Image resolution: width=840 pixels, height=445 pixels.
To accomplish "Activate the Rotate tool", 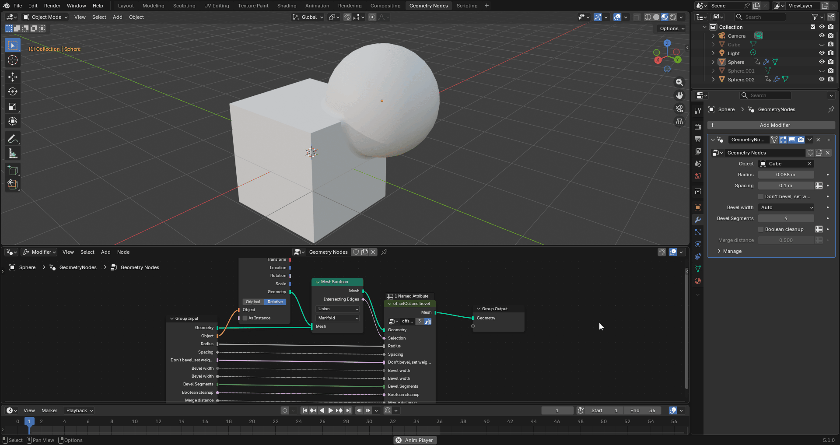I will point(13,92).
